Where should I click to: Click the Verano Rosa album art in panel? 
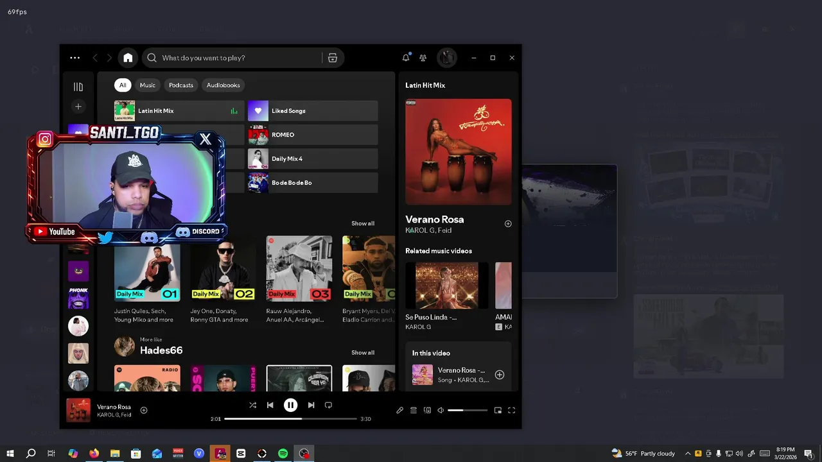[x=459, y=152]
